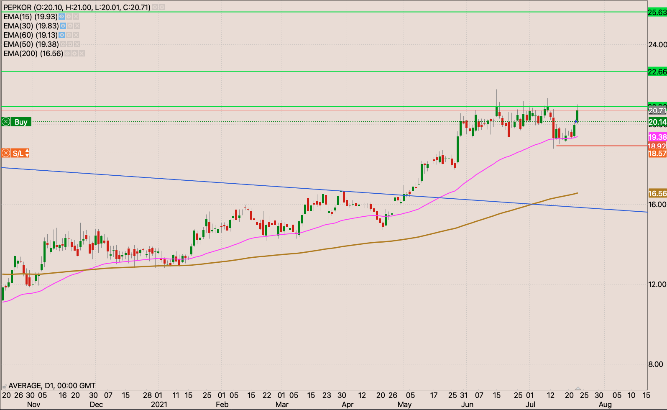This screenshot has width=667, height=410.
Task: Click the 16.56 brown EMA(200) price tag
Action: click(x=657, y=193)
